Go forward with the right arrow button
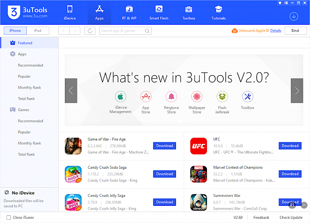310x223 pixels. pyautogui.click(x=75, y=30)
